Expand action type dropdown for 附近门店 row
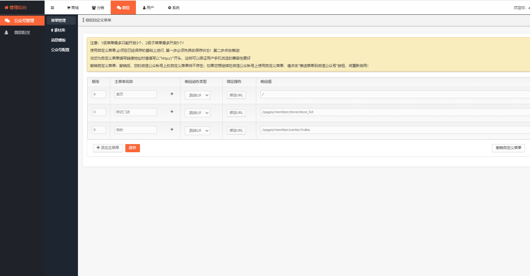Image resolution: width=530 pixels, height=276 pixels. 197,113
